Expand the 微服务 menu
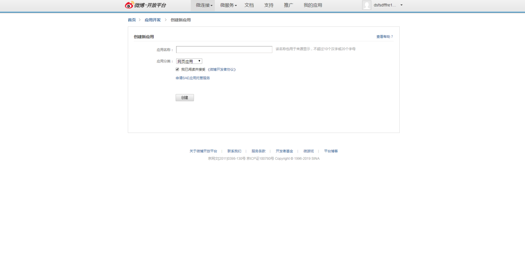The width and height of the screenshot is (525, 258). pyautogui.click(x=228, y=5)
